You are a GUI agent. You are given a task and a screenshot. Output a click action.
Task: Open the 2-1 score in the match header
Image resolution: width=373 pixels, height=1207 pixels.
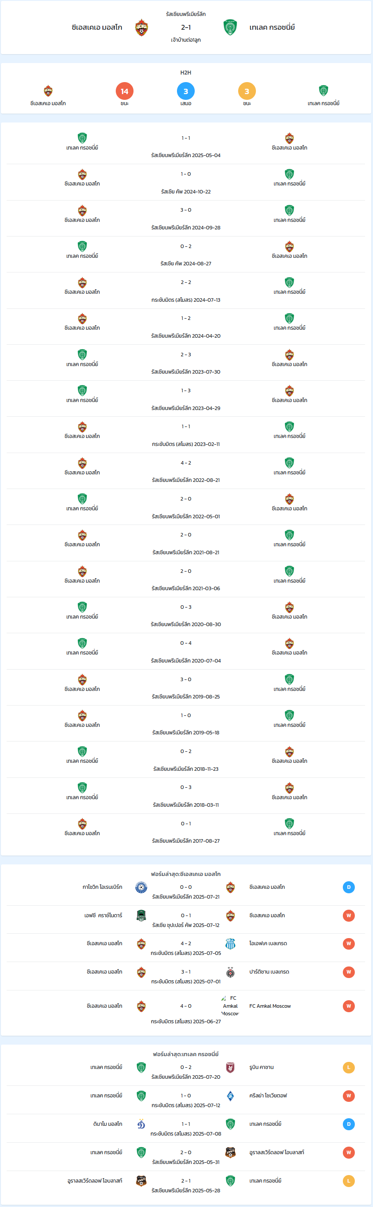(x=185, y=27)
